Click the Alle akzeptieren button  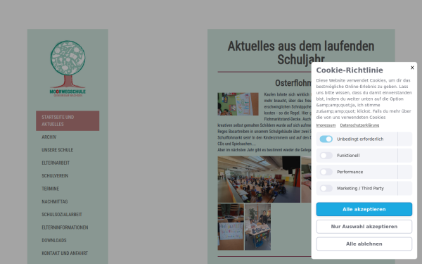pyautogui.click(x=364, y=209)
